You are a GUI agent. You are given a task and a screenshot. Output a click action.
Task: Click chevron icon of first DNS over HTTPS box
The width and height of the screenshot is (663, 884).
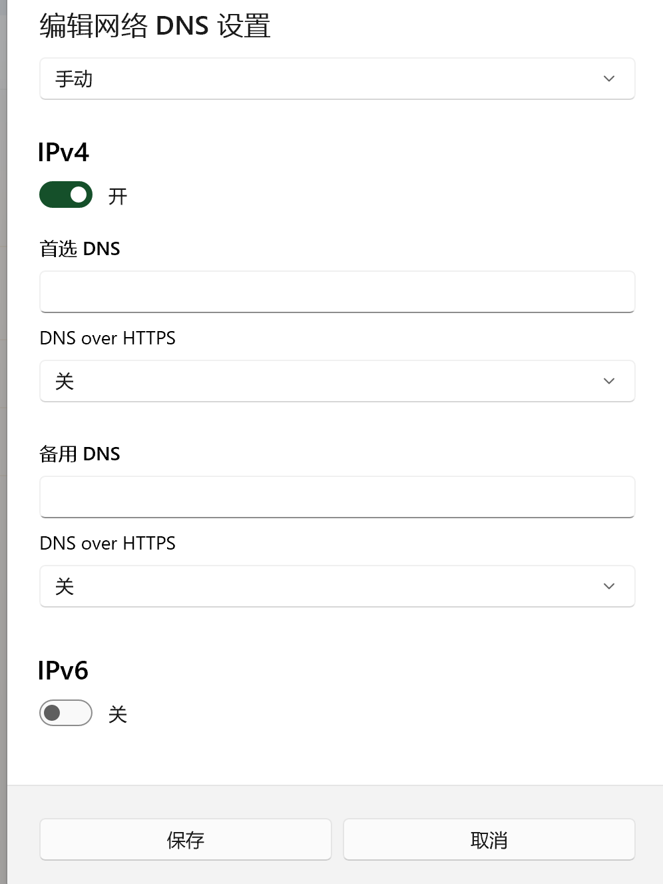(608, 381)
